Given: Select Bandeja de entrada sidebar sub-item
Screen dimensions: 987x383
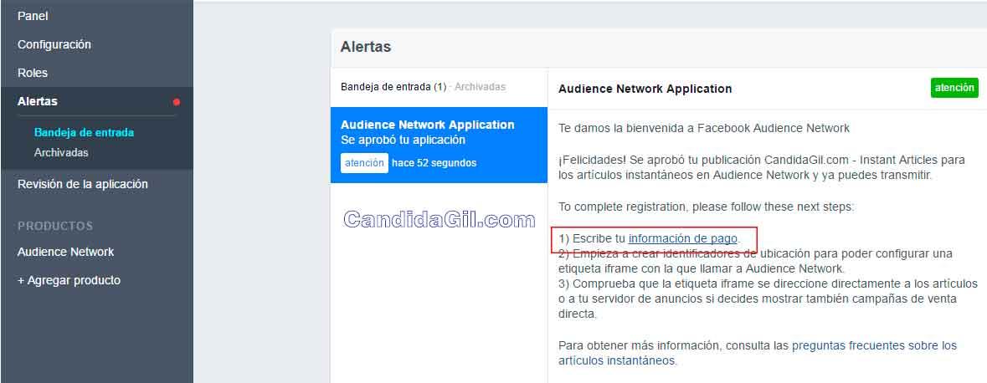Looking at the screenshot, I should 84,132.
